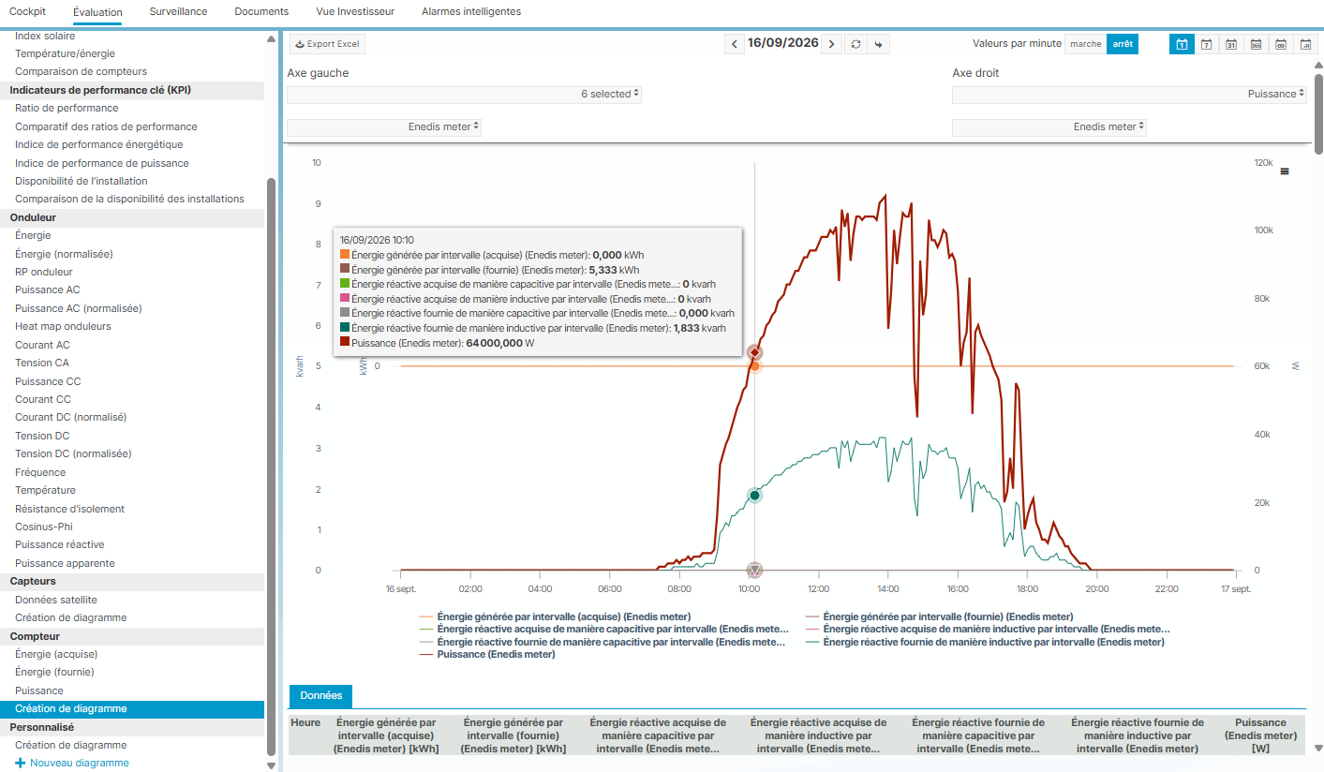Go to Alarmes intelligentes tab

pos(471,11)
